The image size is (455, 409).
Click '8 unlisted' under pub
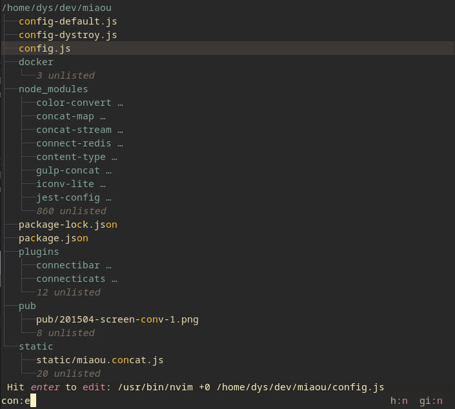click(x=66, y=333)
